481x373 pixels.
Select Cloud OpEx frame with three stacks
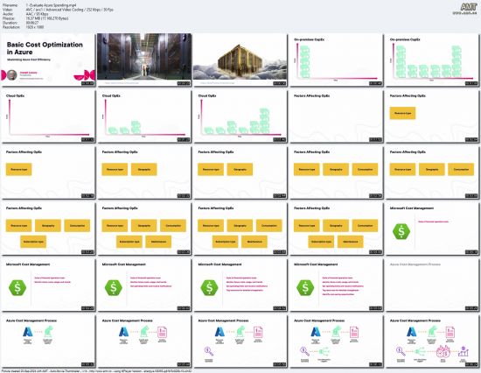tap(144, 116)
